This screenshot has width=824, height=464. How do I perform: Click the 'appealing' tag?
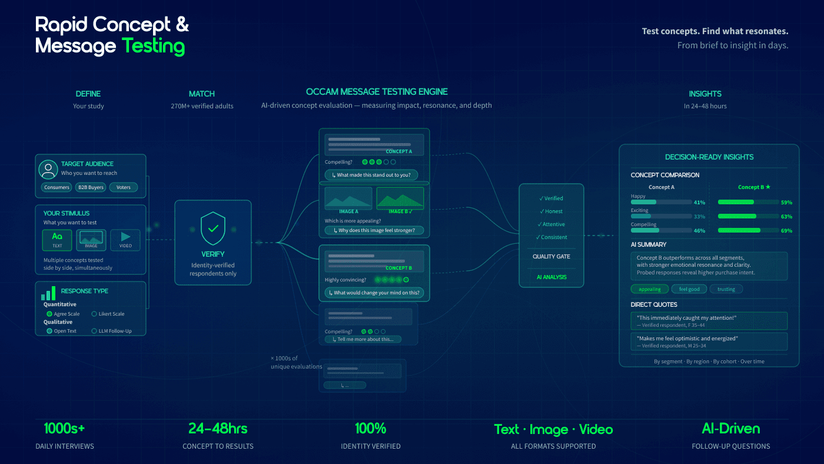tap(650, 289)
